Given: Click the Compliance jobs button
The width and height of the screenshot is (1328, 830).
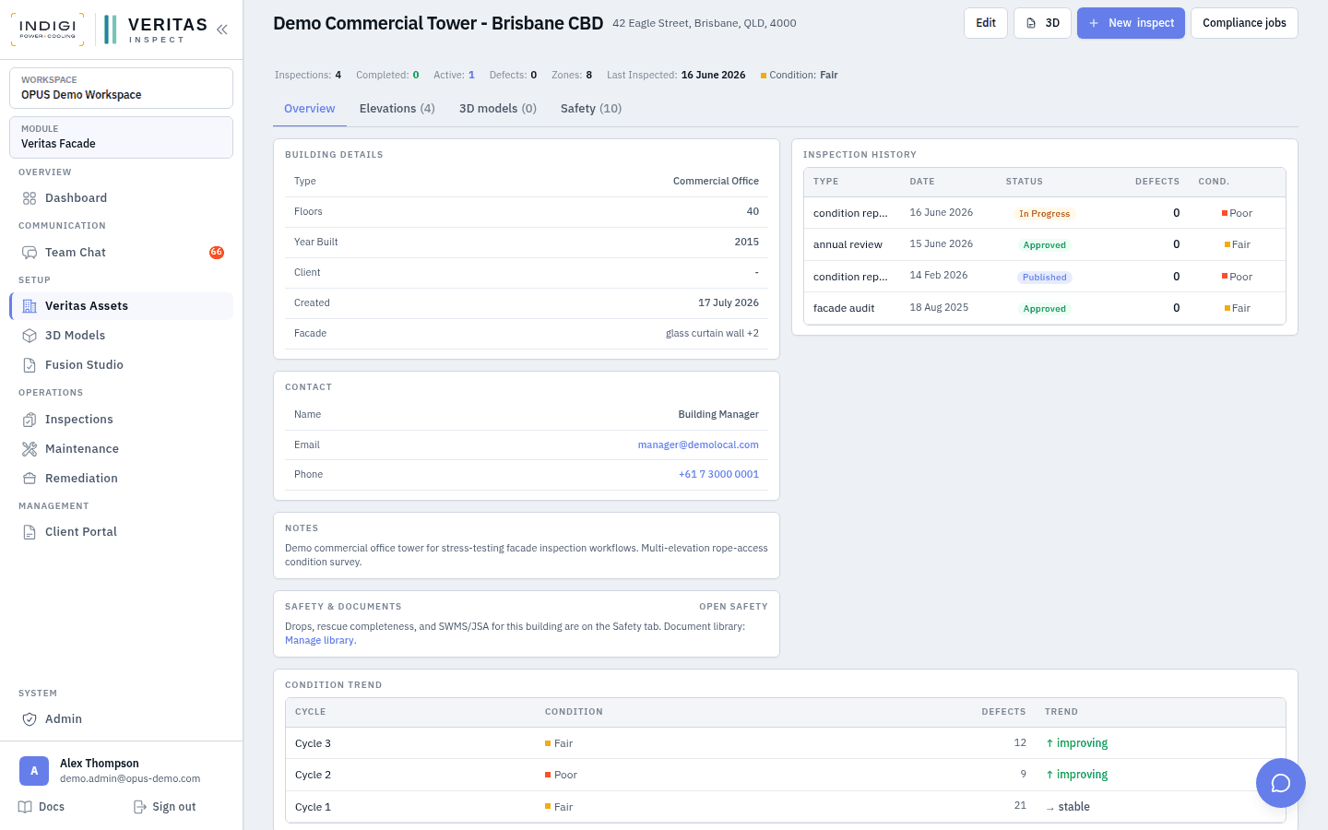Looking at the screenshot, I should 1244,23.
